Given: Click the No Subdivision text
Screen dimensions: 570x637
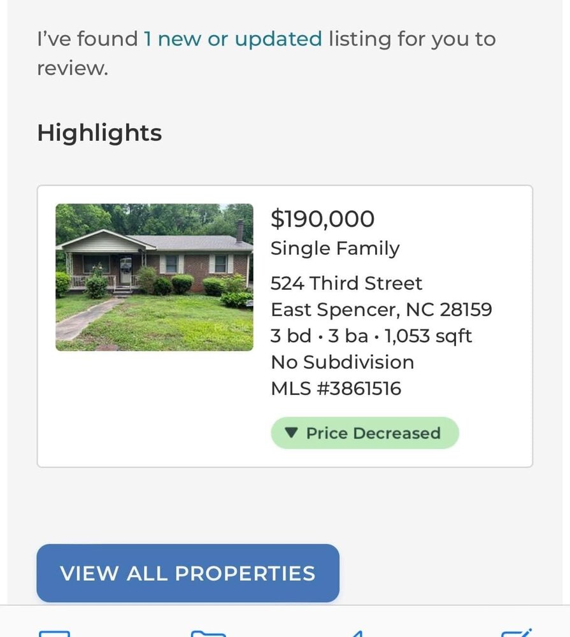Looking at the screenshot, I should (x=342, y=362).
